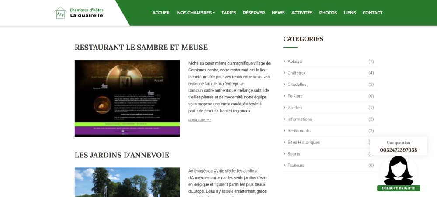
Task: Click the La quairelle house logo
Action: [x=60, y=13]
